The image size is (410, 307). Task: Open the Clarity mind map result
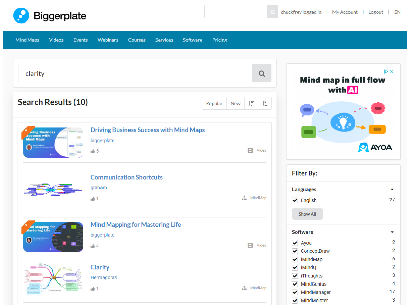100,267
